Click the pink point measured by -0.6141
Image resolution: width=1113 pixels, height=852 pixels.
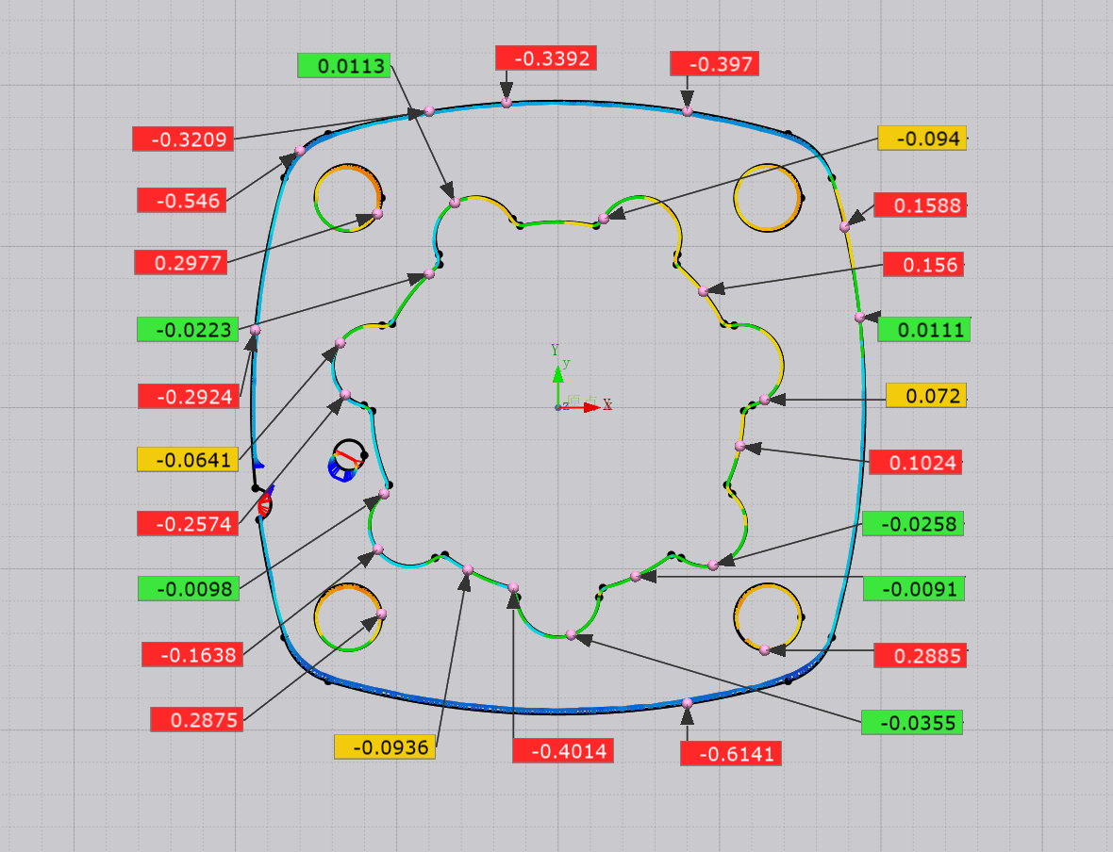point(688,702)
